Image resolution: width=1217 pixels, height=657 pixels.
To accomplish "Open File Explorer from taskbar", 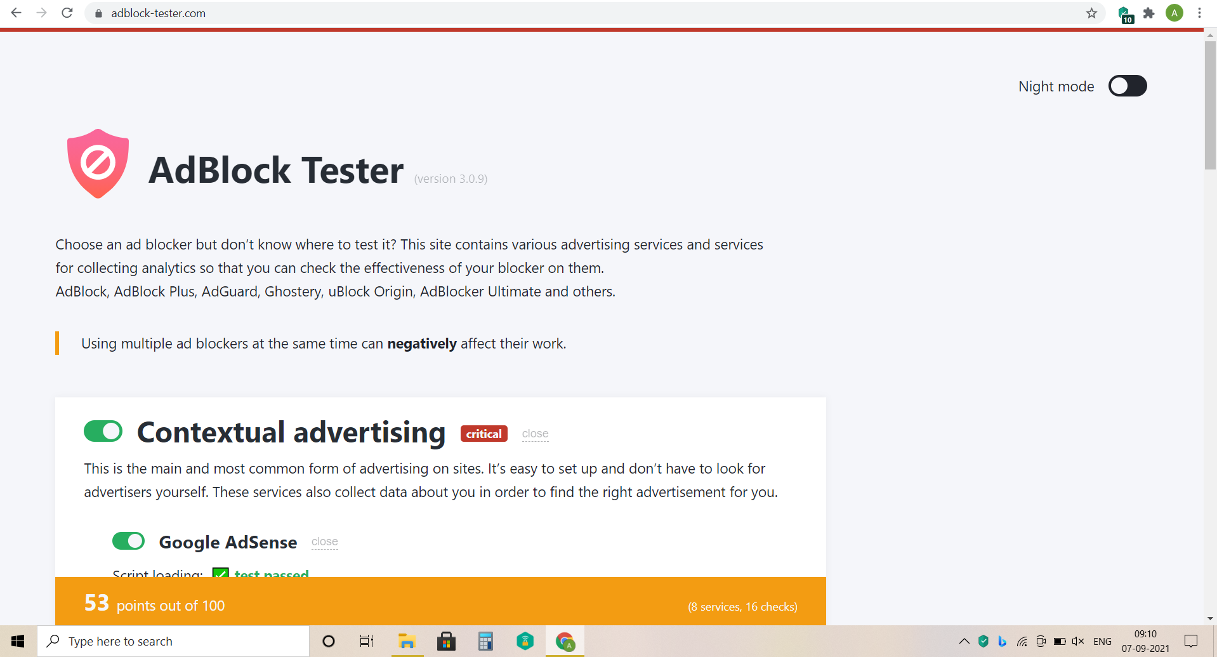I will coord(407,641).
